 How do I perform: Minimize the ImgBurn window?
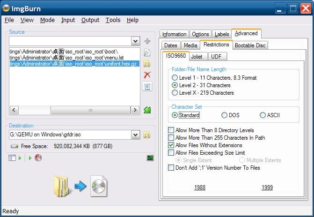279,8
